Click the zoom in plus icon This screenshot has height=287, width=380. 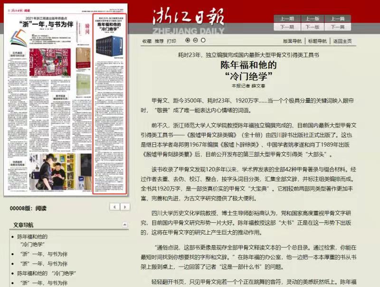(188, 40)
